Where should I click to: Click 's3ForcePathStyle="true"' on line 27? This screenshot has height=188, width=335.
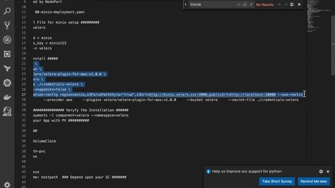point(110,95)
